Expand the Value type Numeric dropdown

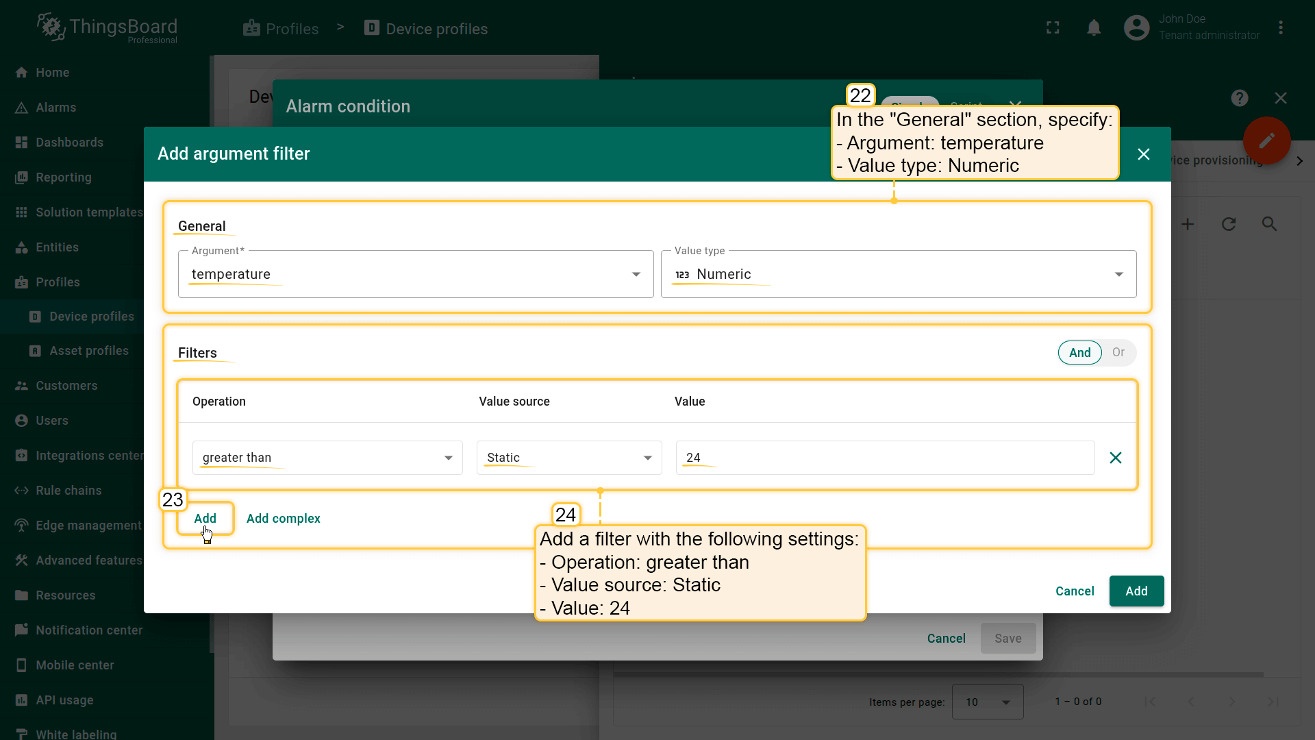[898, 274]
